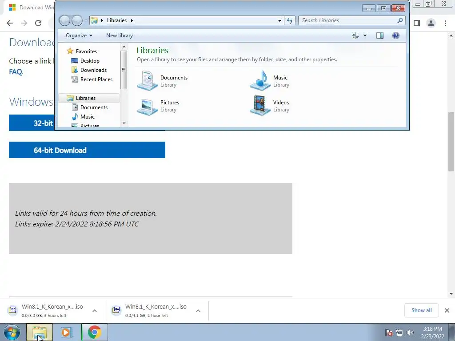Open the Music library icon
Screen dimensions: 455x341
[260, 81]
